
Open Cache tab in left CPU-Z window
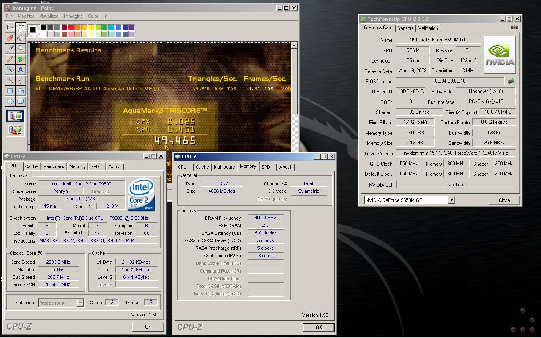click(x=32, y=166)
